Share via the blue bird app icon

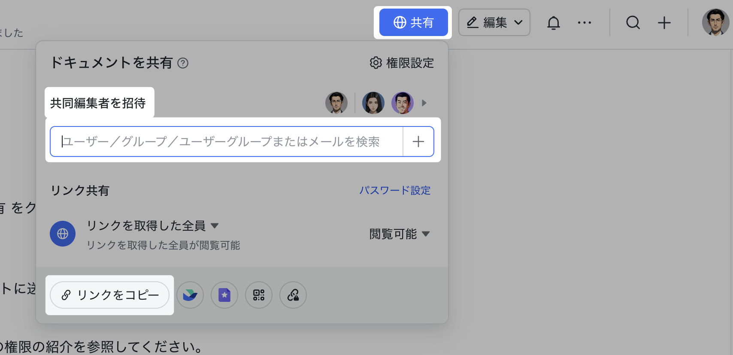tap(190, 295)
